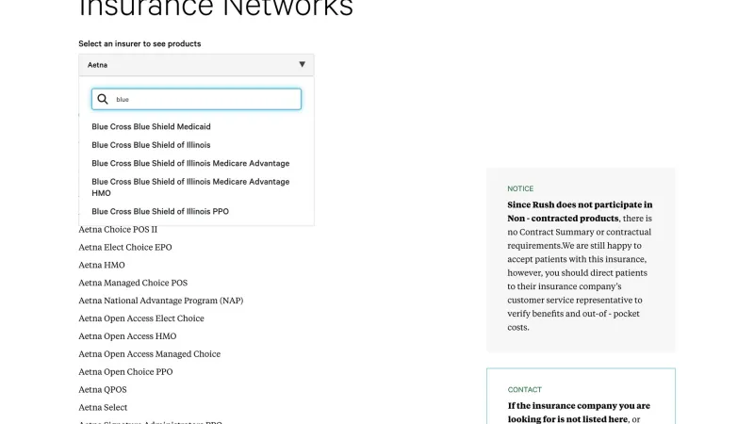Viewport: 754px width, 424px height.
Task: Click the magnifying glass search icon
Action: click(x=103, y=99)
